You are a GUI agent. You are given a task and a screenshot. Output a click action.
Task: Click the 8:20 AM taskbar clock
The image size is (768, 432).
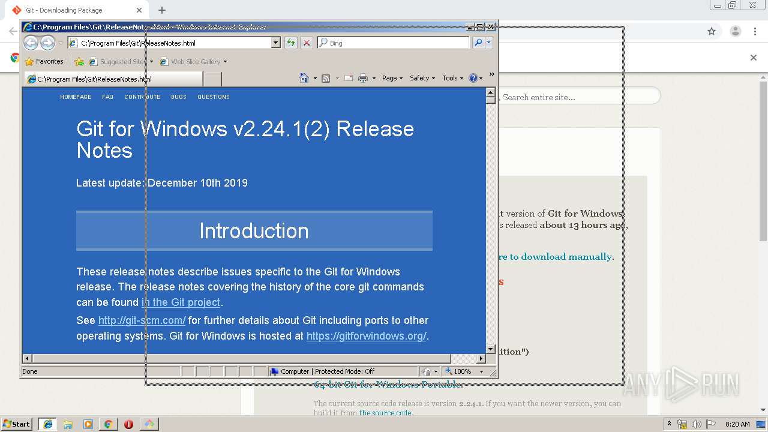[x=737, y=424]
